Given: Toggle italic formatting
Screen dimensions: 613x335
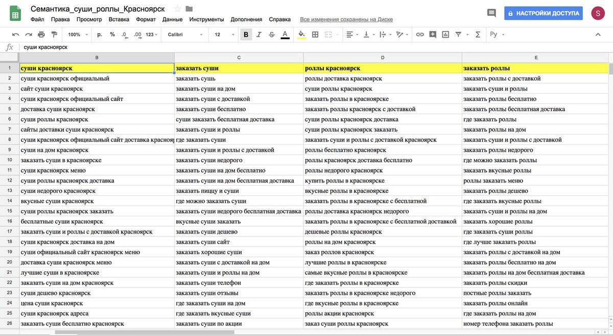Looking at the screenshot, I should pos(259,35).
